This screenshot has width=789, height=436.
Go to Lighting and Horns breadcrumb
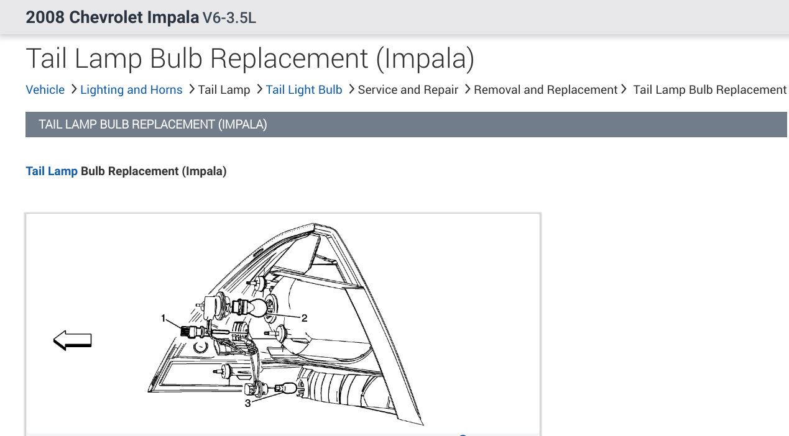(131, 89)
